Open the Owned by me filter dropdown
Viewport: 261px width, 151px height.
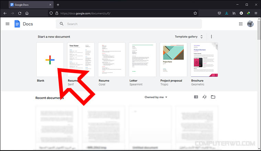click(x=156, y=97)
